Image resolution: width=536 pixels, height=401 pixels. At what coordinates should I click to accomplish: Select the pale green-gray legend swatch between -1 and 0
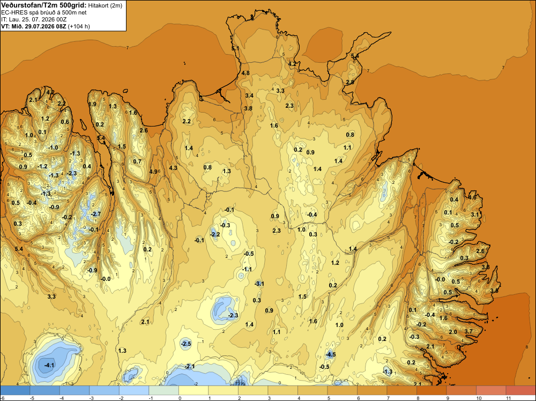click(163, 390)
